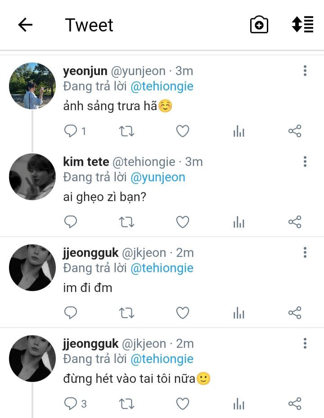Viewport: 324px width, 418px height.
Task: Retweet kim tete's reply
Action: [x=126, y=222]
